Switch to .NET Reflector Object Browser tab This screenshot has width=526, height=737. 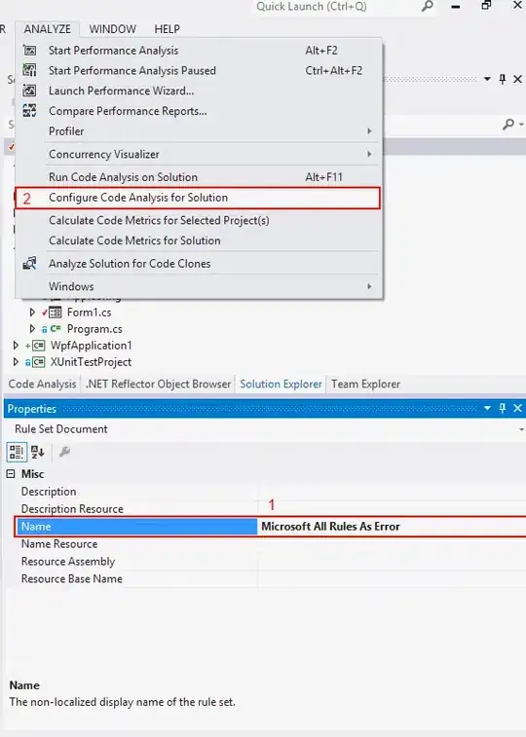158,384
